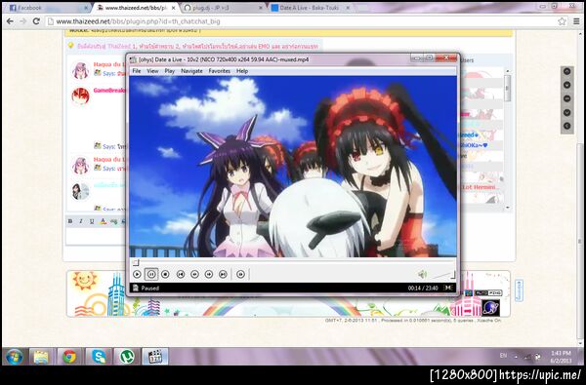586x385 pixels.
Task: Click the seek bar in the media player
Action: point(293,262)
